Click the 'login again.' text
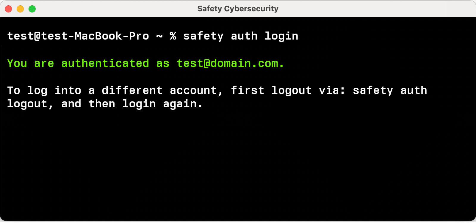The image size is (476, 223). click(x=162, y=104)
